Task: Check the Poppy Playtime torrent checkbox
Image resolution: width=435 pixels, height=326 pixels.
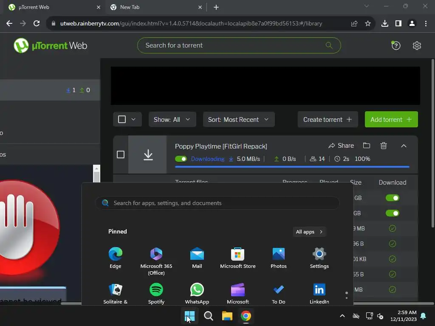Action: pyautogui.click(x=121, y=155)
